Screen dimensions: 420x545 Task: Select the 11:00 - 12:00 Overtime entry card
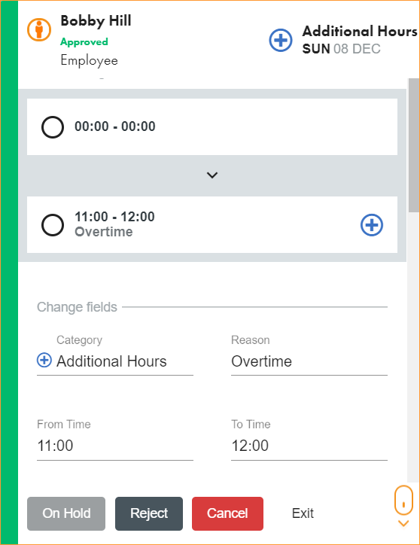212,225
